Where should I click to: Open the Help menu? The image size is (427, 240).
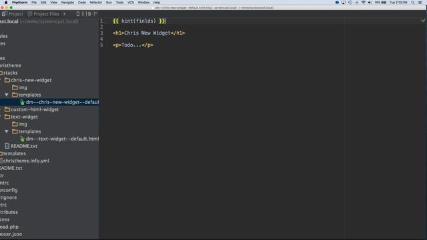(157, 3)
